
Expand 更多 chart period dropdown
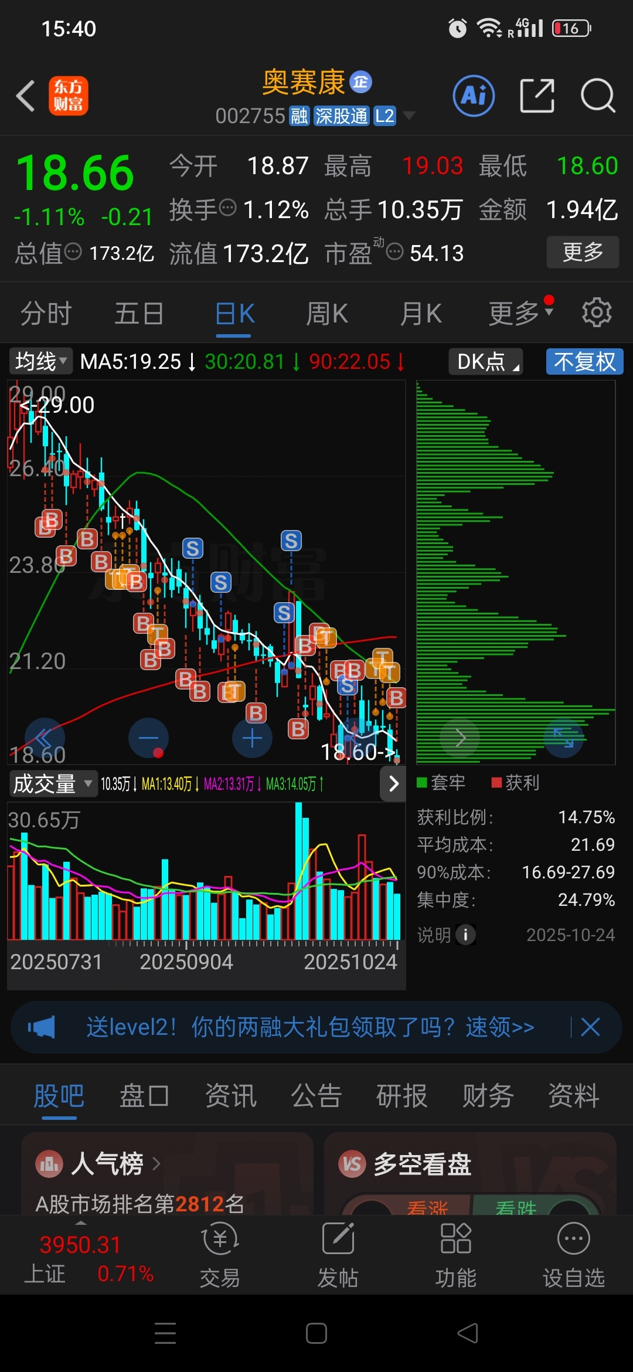tap(521, 314)
